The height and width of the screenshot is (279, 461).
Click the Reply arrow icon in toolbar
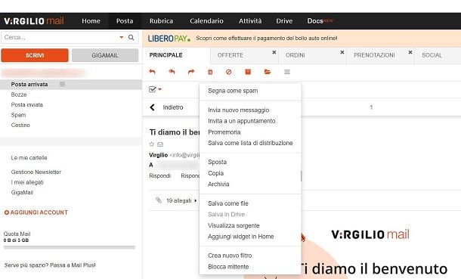tap(153, 72)
